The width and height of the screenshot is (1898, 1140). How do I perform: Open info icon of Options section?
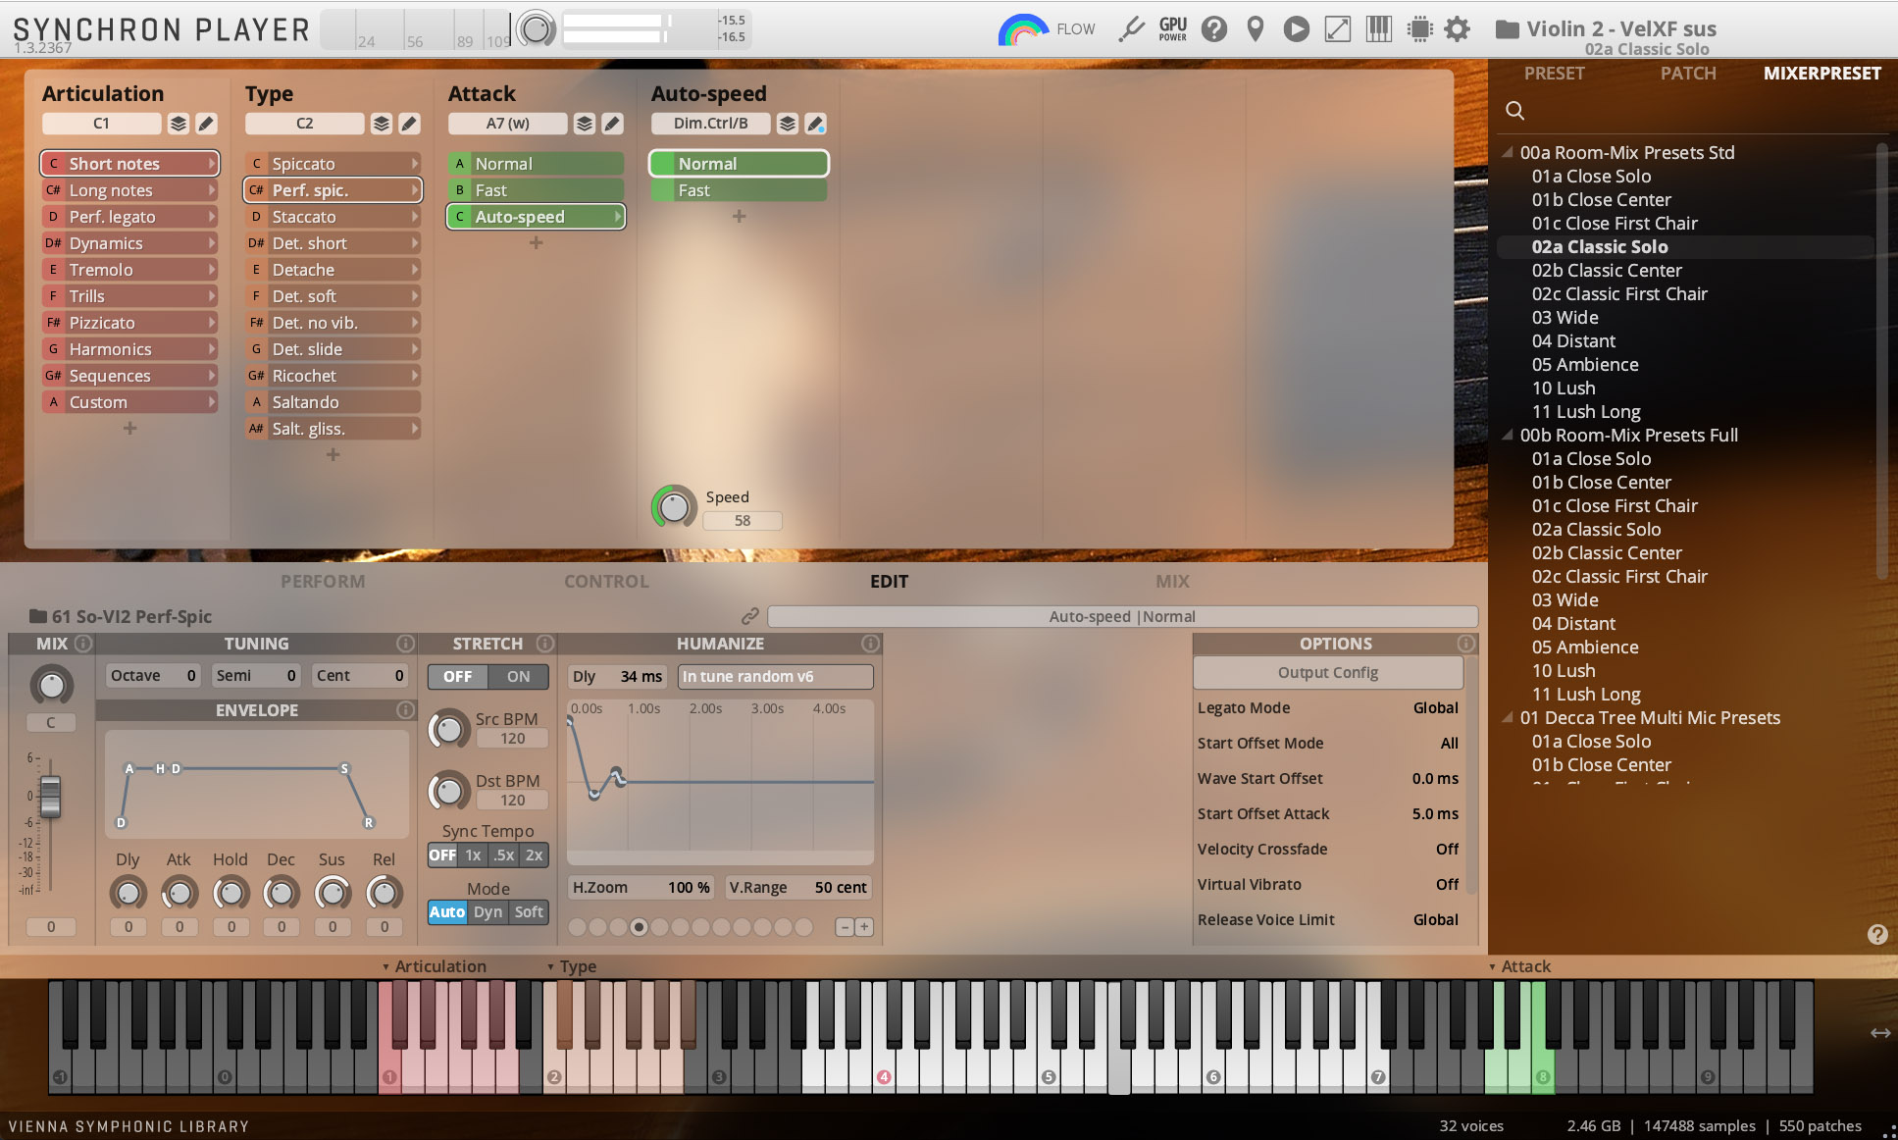click(1466, 644)
